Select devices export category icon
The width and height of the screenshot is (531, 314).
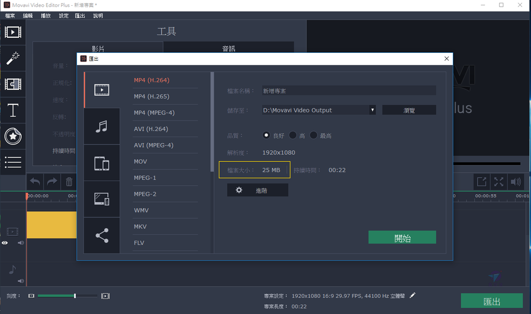point(102,163)
